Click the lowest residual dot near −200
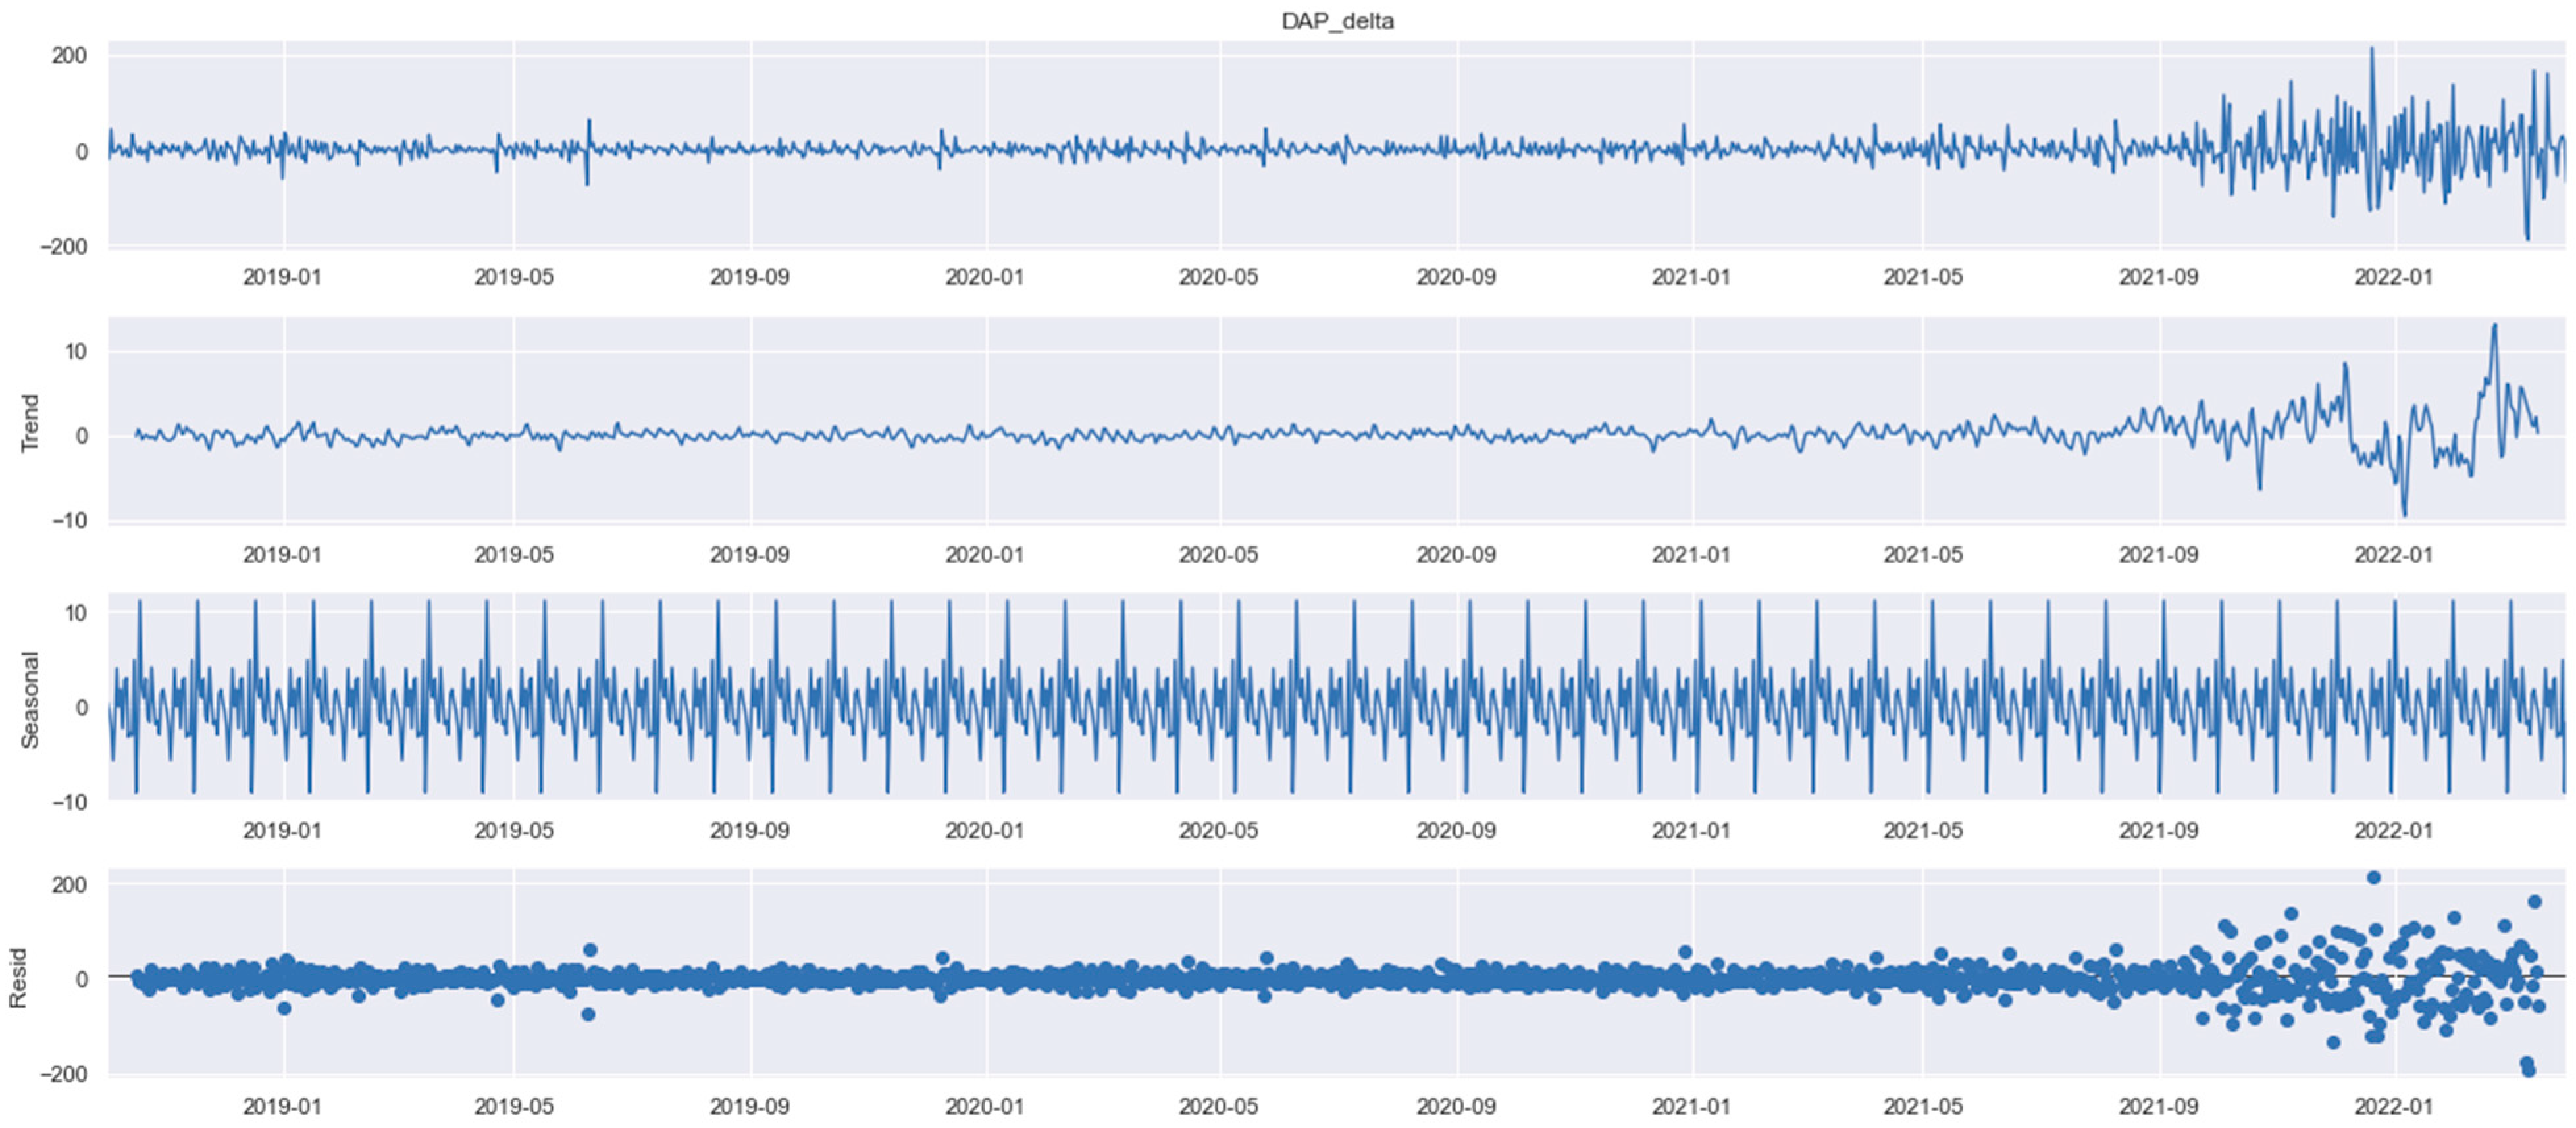The image size is (2576, 1128). click(x=2529, y=1071)
